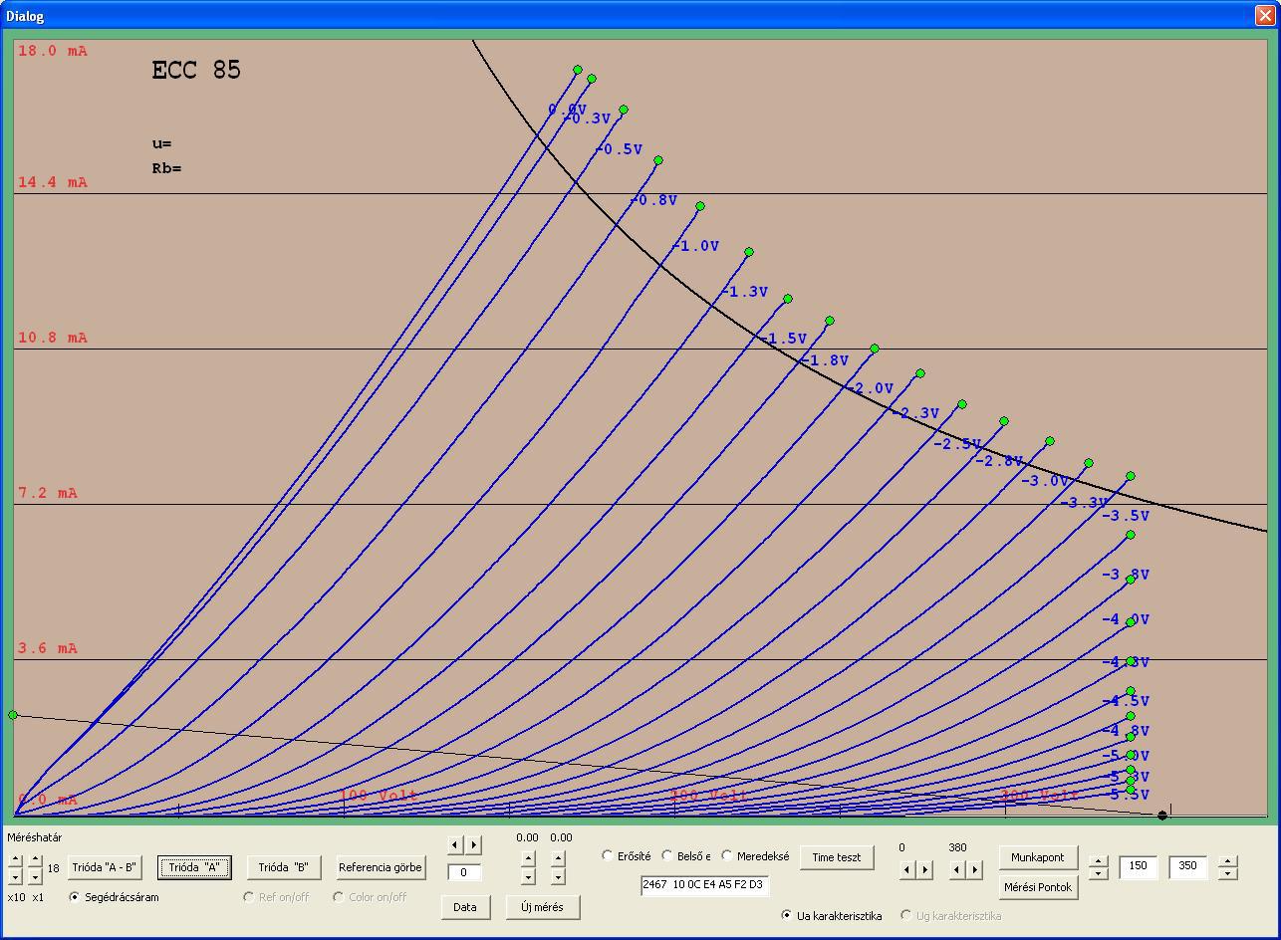Click the -1.3V curve label
The height and width of the screenshot is (940, 1281).
click(745, 292)
